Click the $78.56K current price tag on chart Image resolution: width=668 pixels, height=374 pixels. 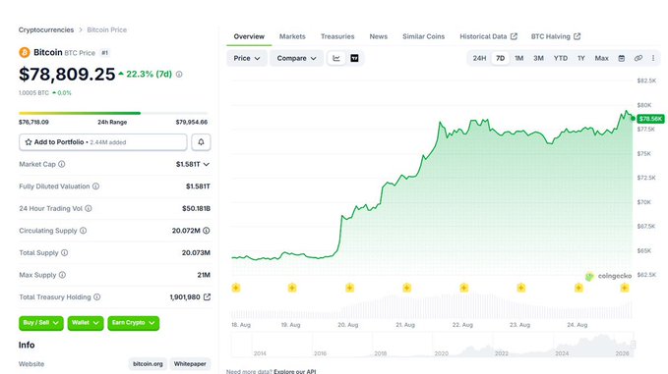[650, 119]
